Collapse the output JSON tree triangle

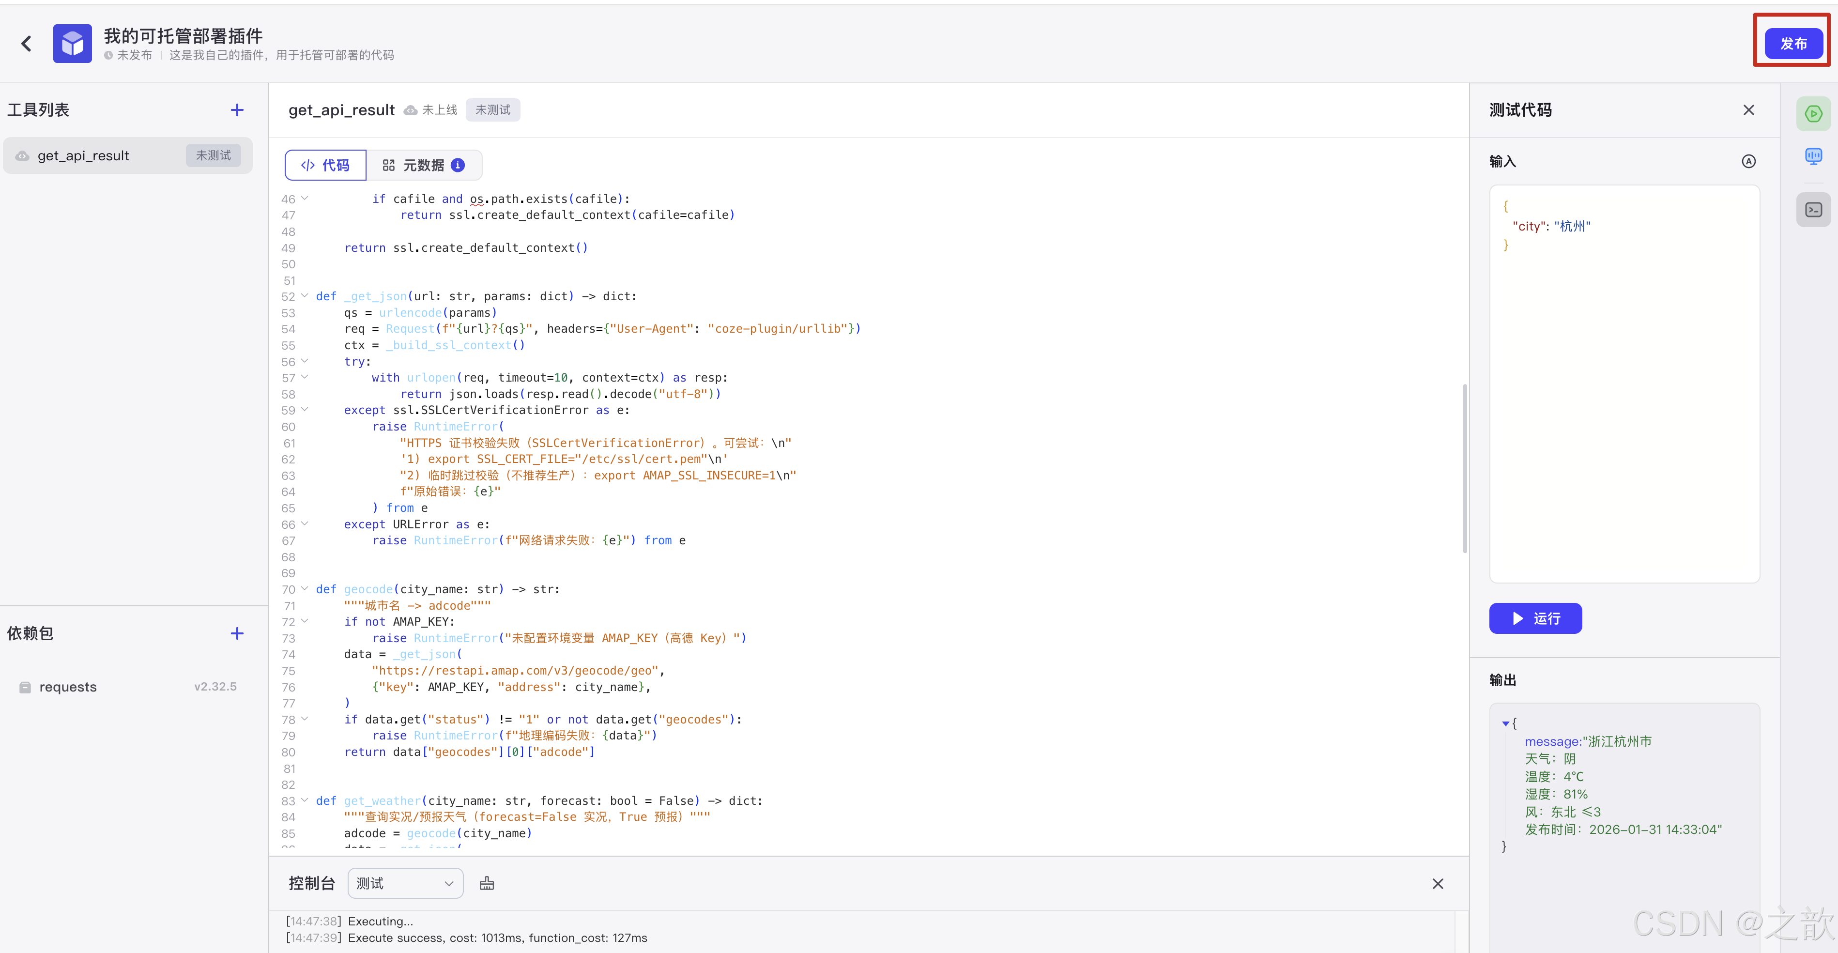point(1505,723)
